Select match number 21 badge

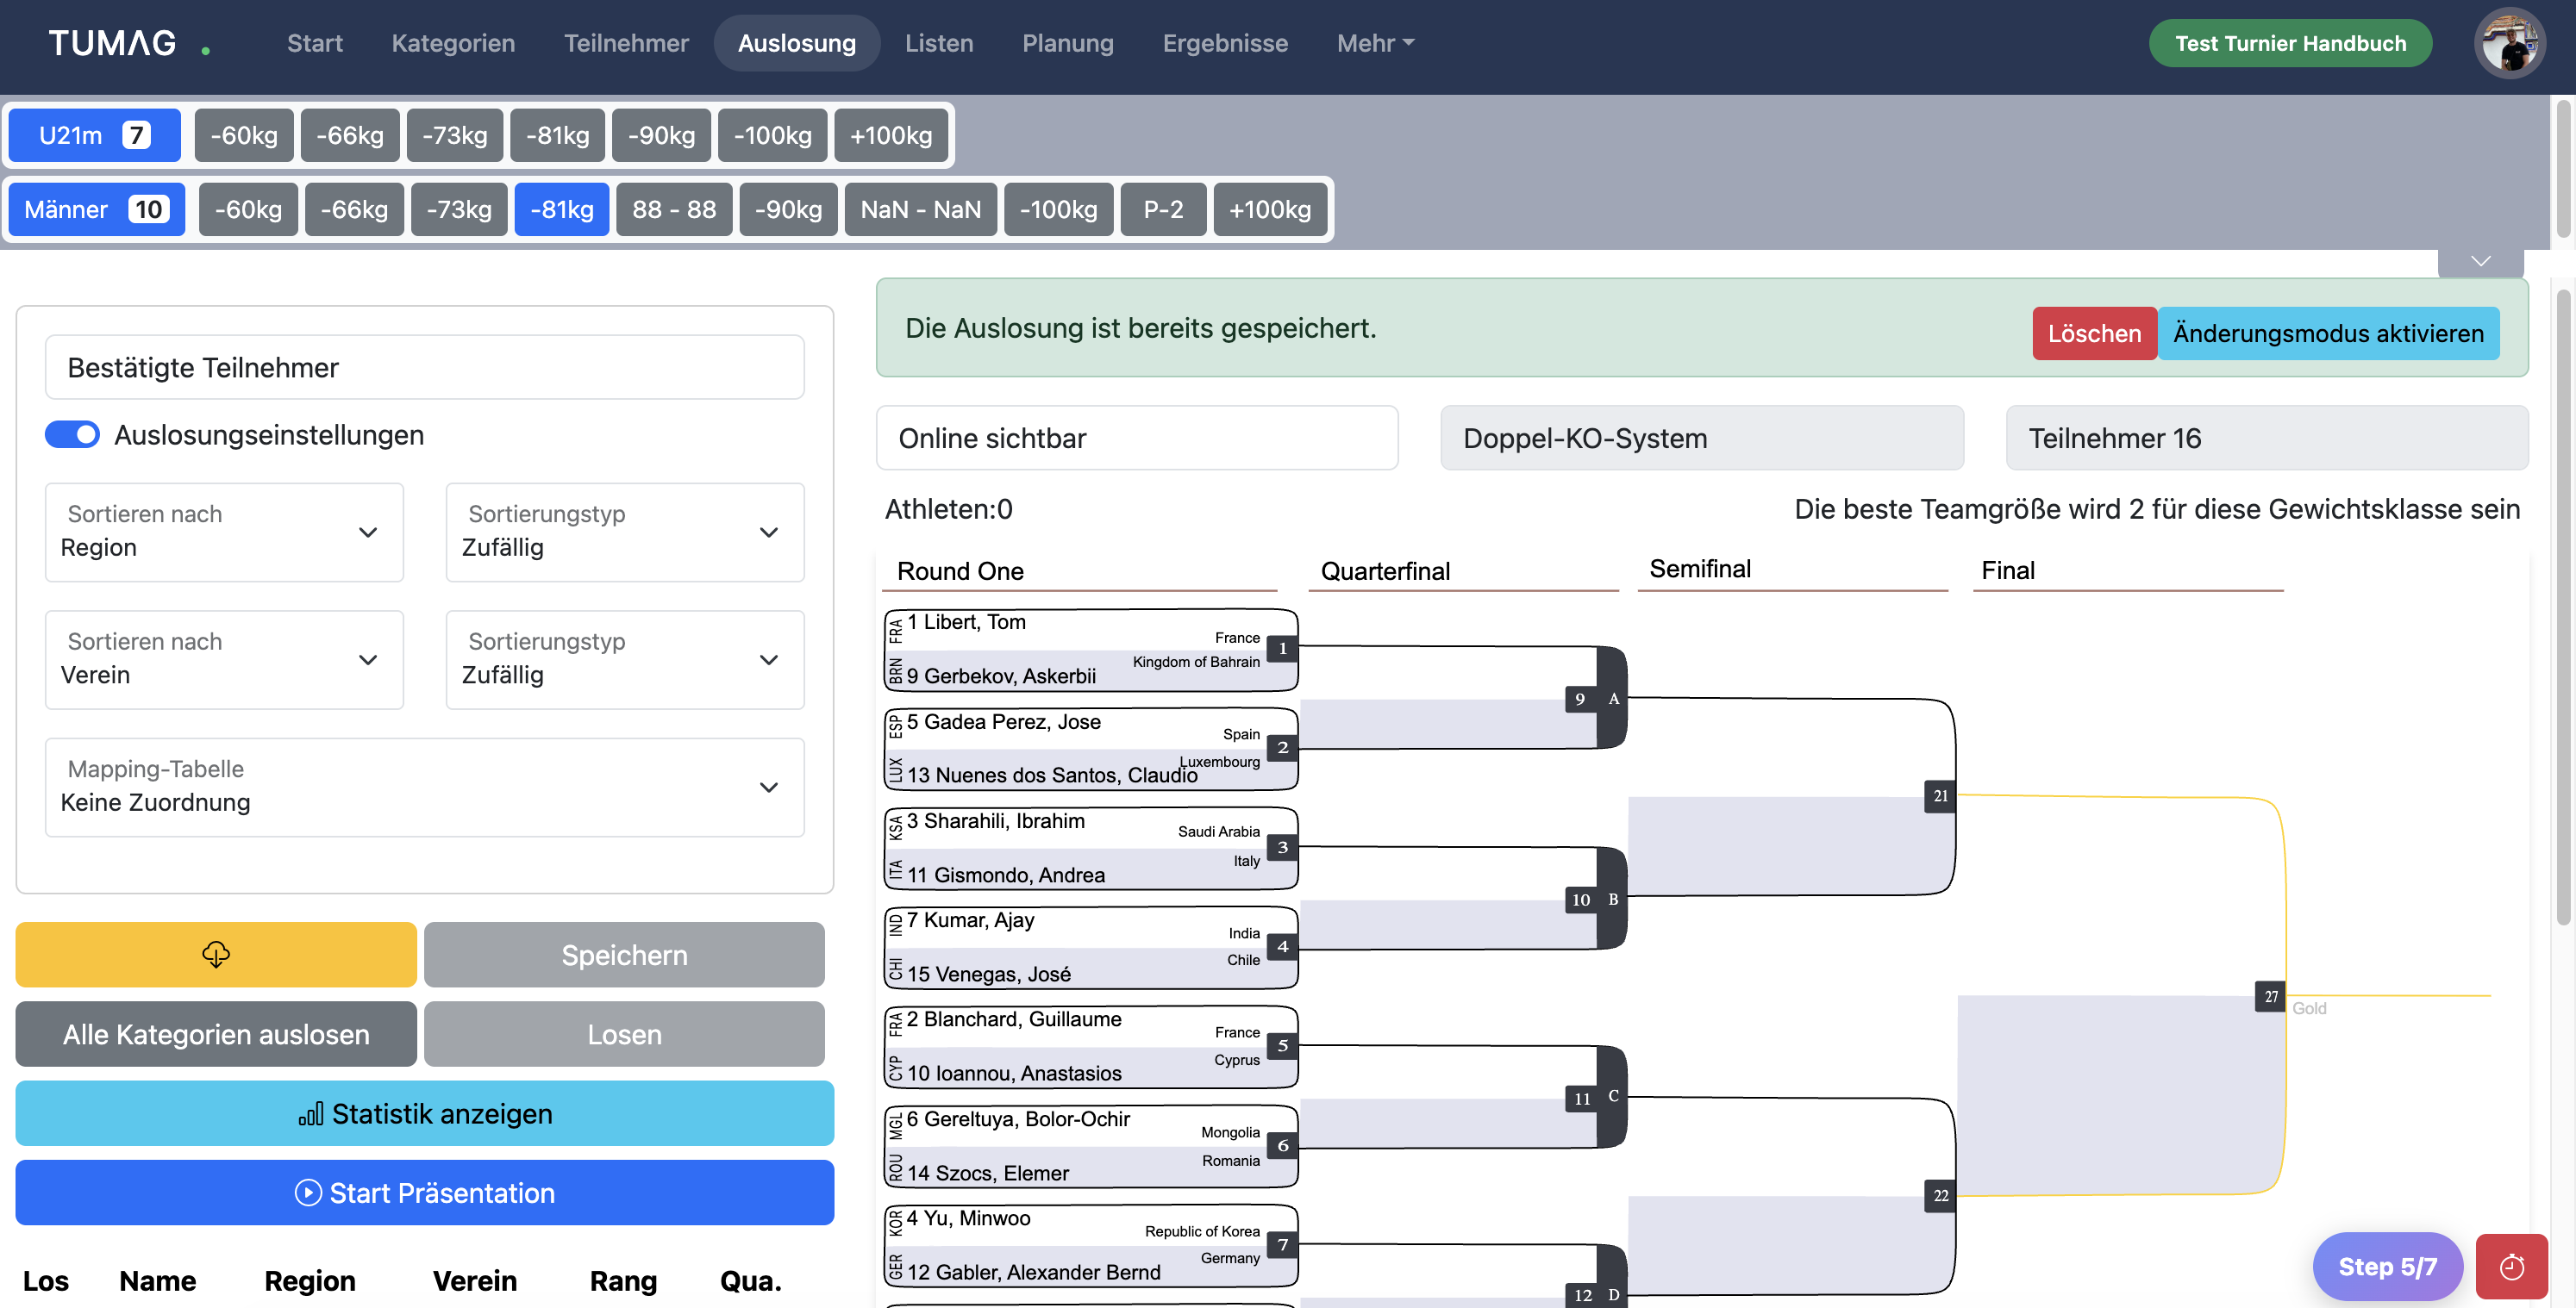[x=1940, y=796]
